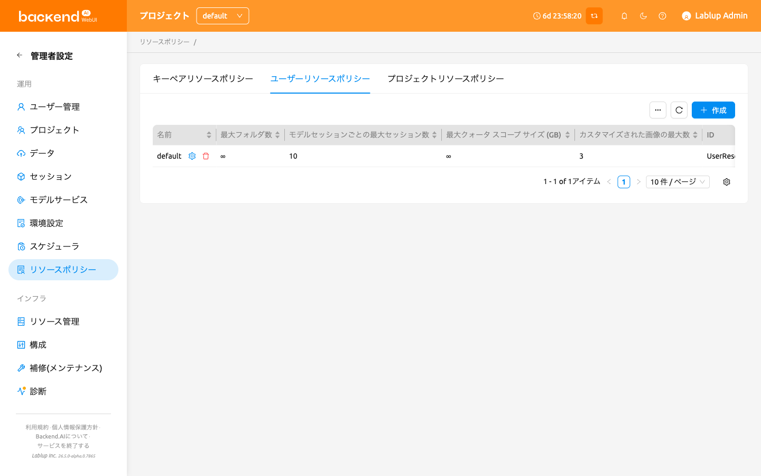Reload the policy table with refresh button
The image size is (761, 476).
point(679,110)
